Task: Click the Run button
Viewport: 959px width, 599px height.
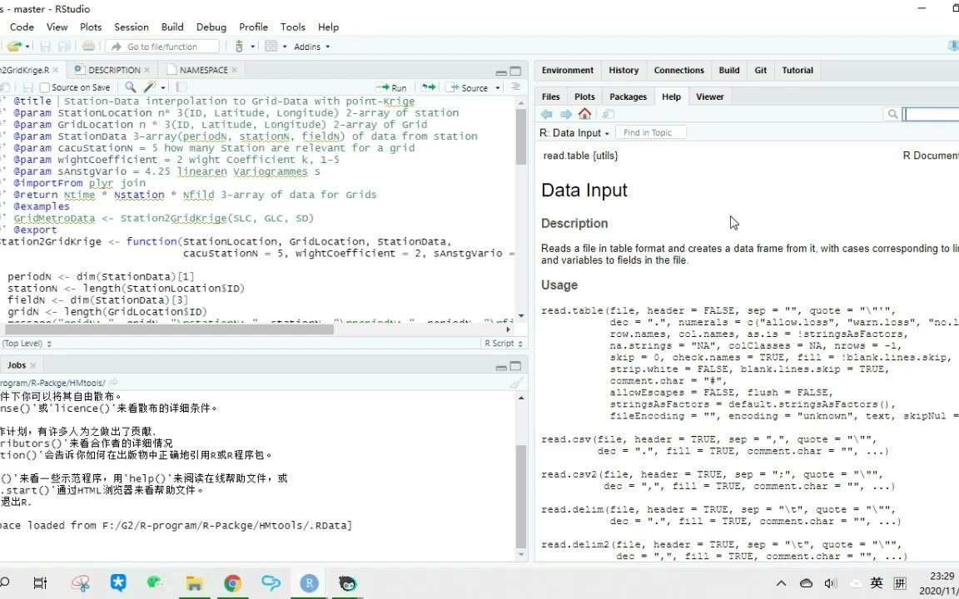Action: click(x=394, y=87)
